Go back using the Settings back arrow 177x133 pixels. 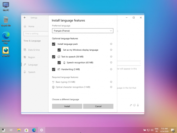(25, 18)
